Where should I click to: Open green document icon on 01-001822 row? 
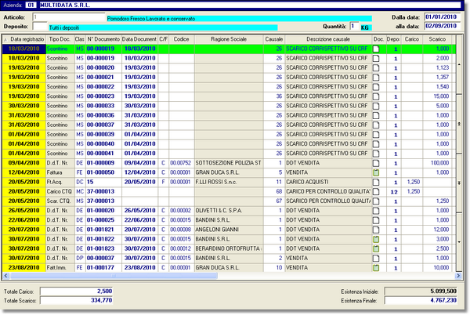pyautogui.click(x=376, y=239)
